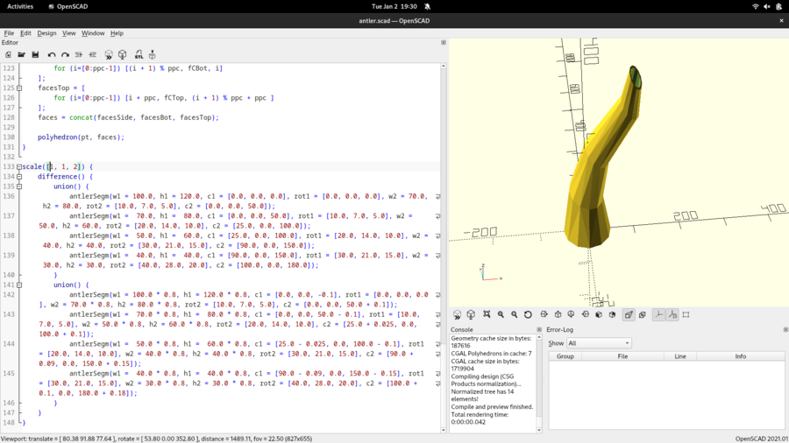Open a file with the folder icon
The height and width of the screenshot is (443, 789).
point(22,54)
